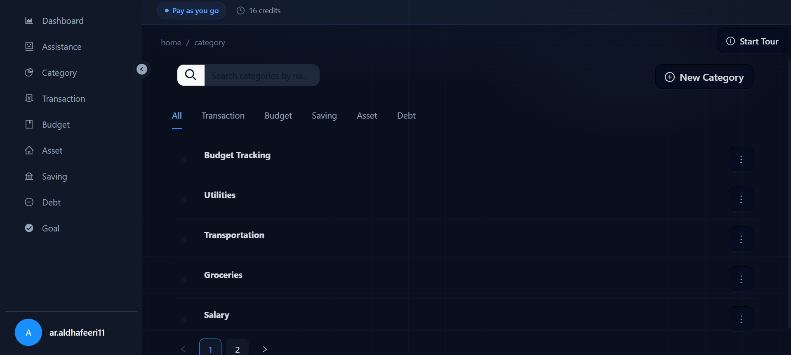Open Assistance page label

[x=62, y=47]
